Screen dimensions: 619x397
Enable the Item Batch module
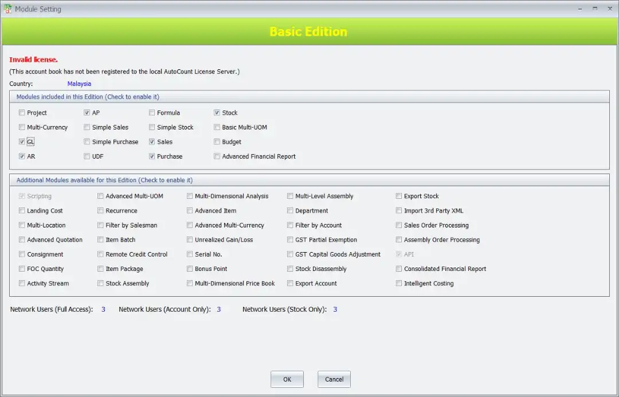click(100, 239)
